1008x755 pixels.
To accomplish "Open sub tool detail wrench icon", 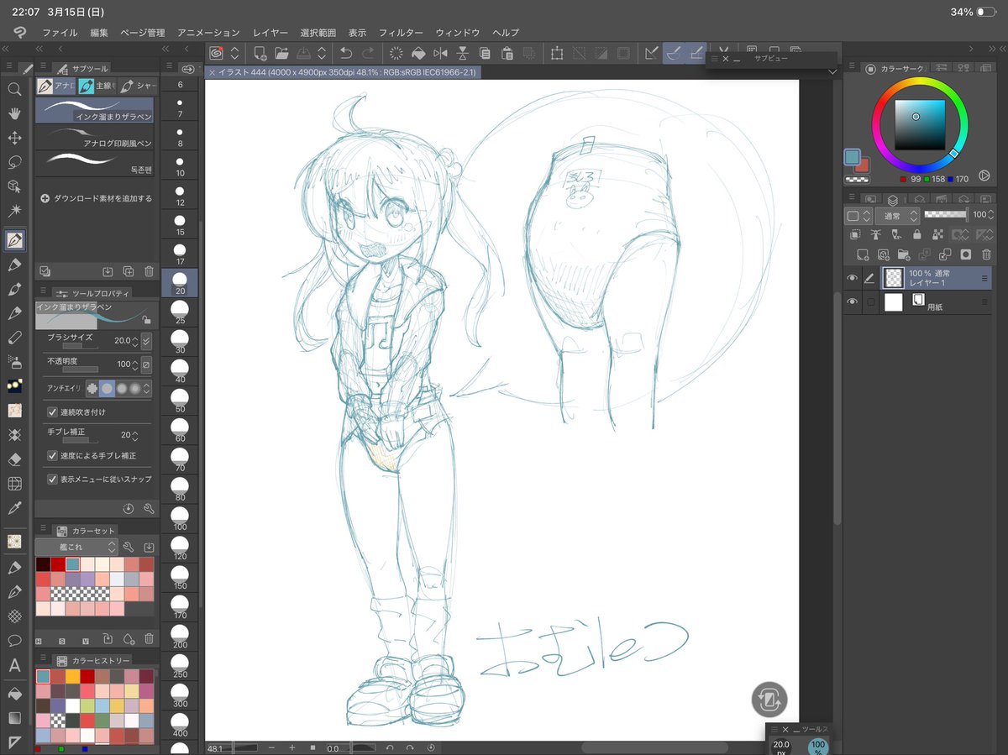I will [149, 509].
